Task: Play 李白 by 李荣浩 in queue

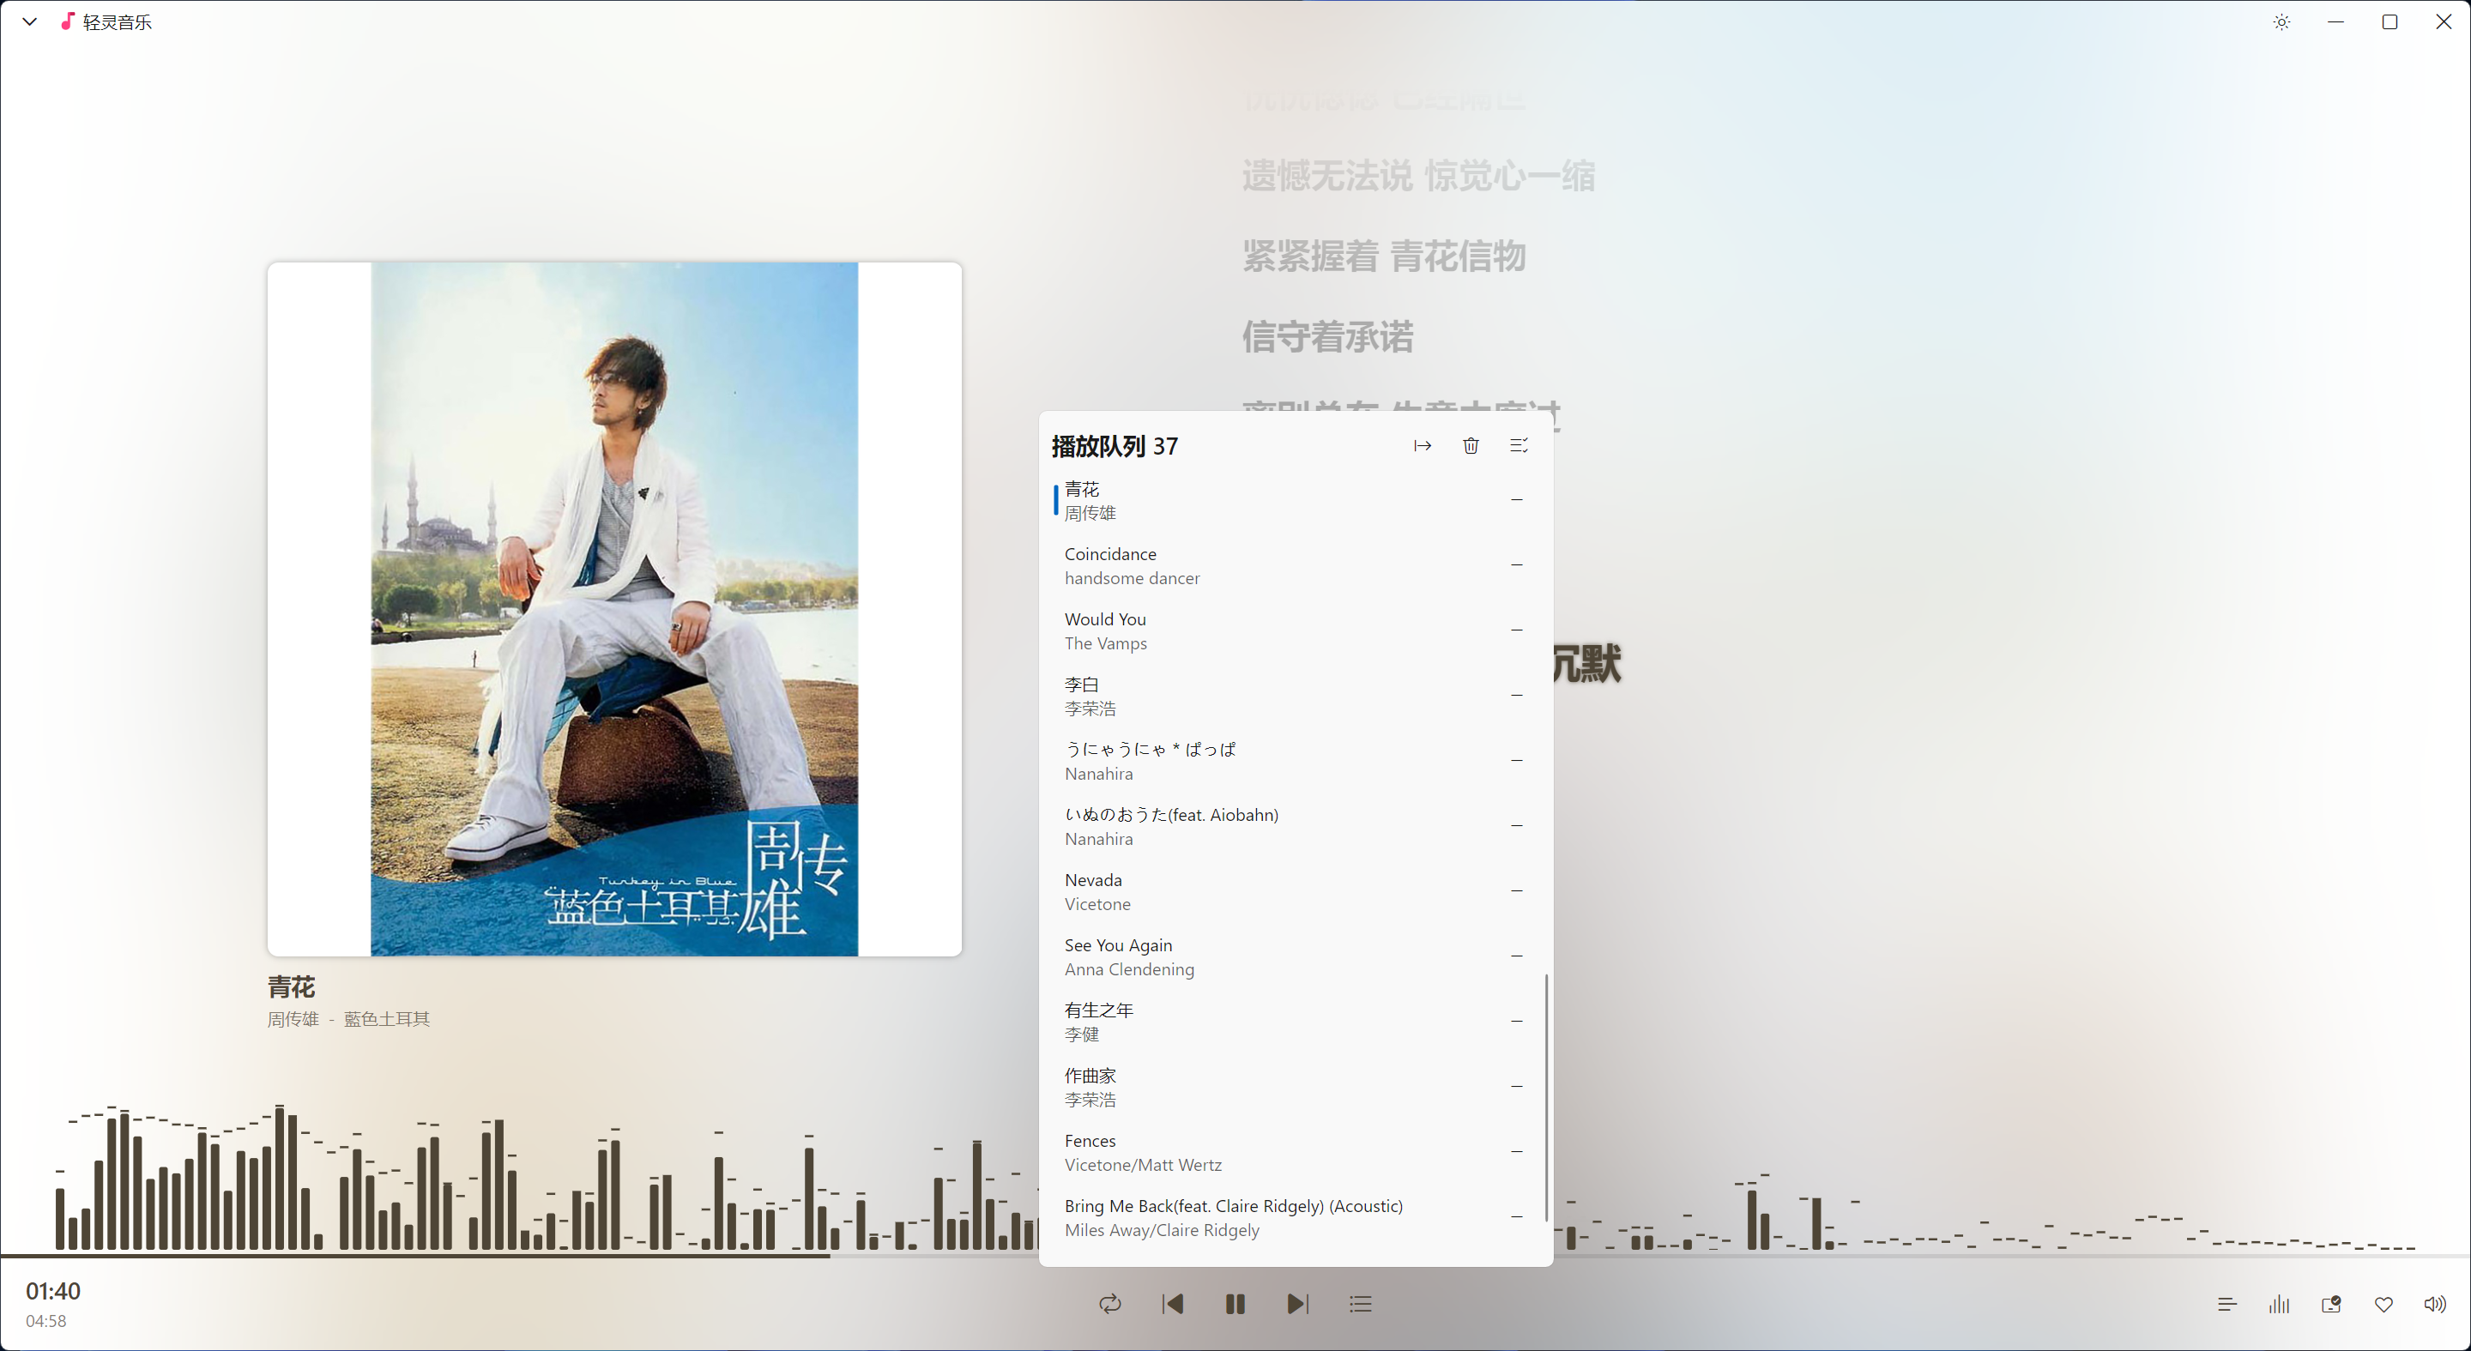Action: (x=1295, y=697)
